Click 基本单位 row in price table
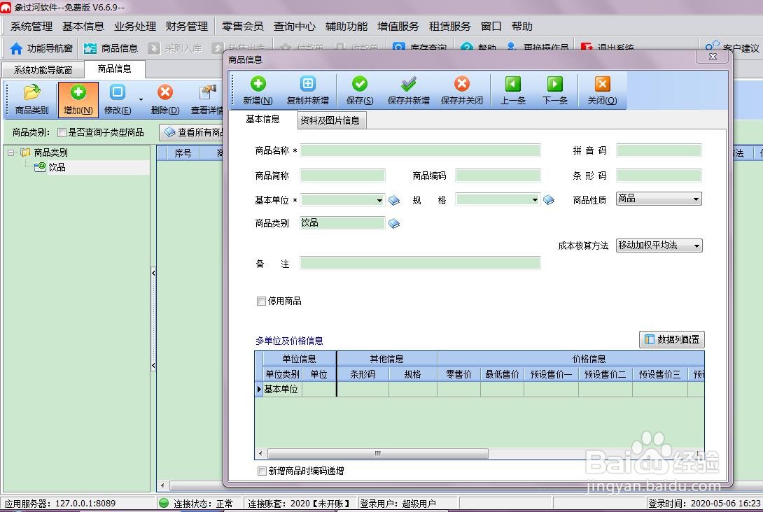 coord(479,389)
